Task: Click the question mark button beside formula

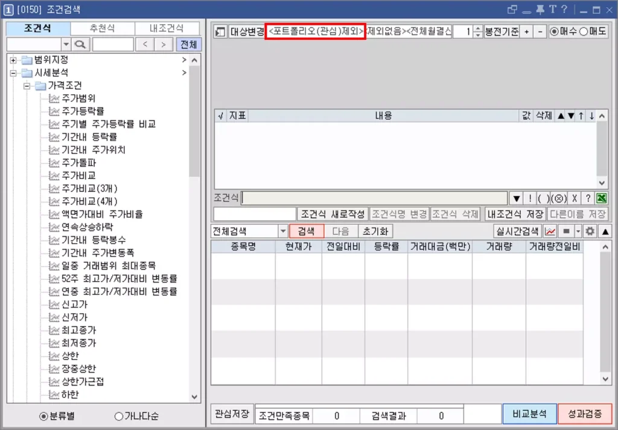Action: click(x=588, y=198)
